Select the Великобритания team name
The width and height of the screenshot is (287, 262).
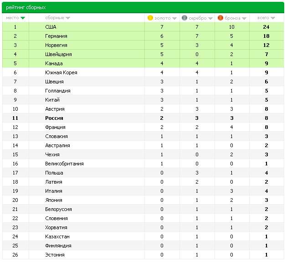[64, 164]
